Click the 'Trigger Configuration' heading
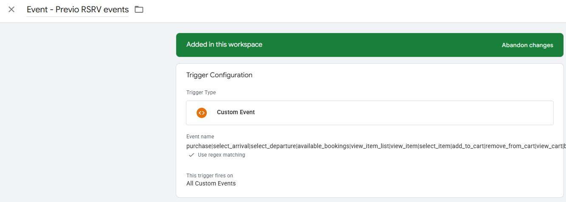This screenshot has height=202, width=566. pos(219,75)
